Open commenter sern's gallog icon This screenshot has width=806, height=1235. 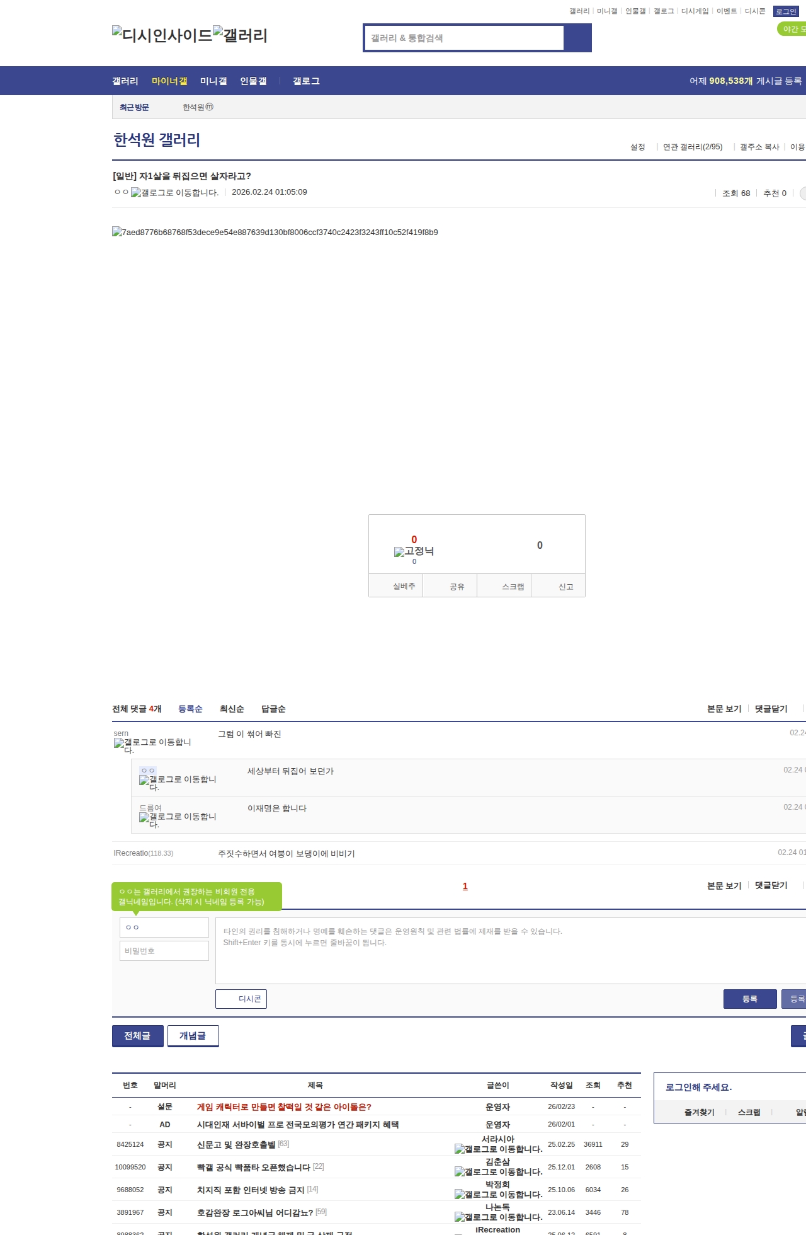tap(152, 746)
